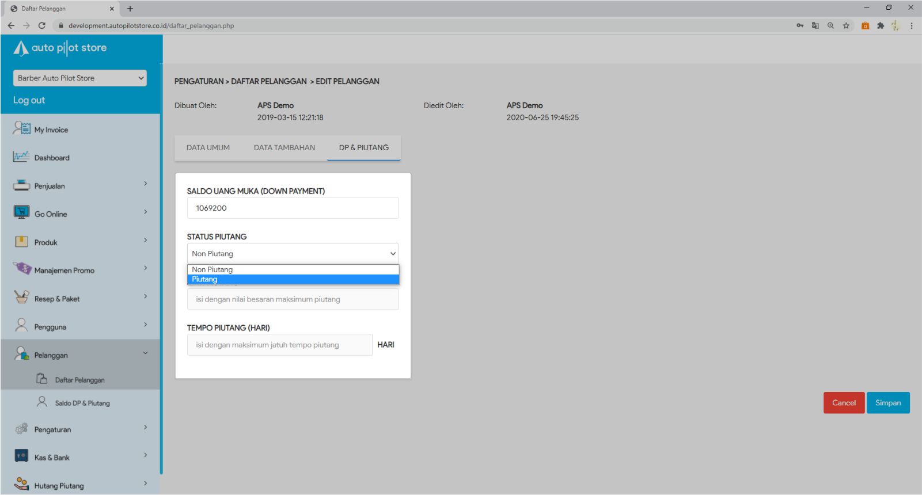The image size is (922, 495).
Task: Click the Go Online monitor icon
Action: [x=21, y=213]
